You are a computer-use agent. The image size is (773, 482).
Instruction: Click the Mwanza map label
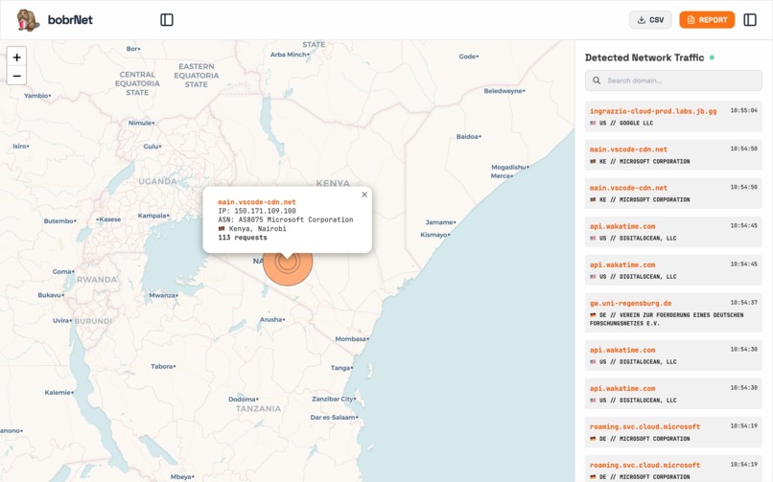pos(162,295)
